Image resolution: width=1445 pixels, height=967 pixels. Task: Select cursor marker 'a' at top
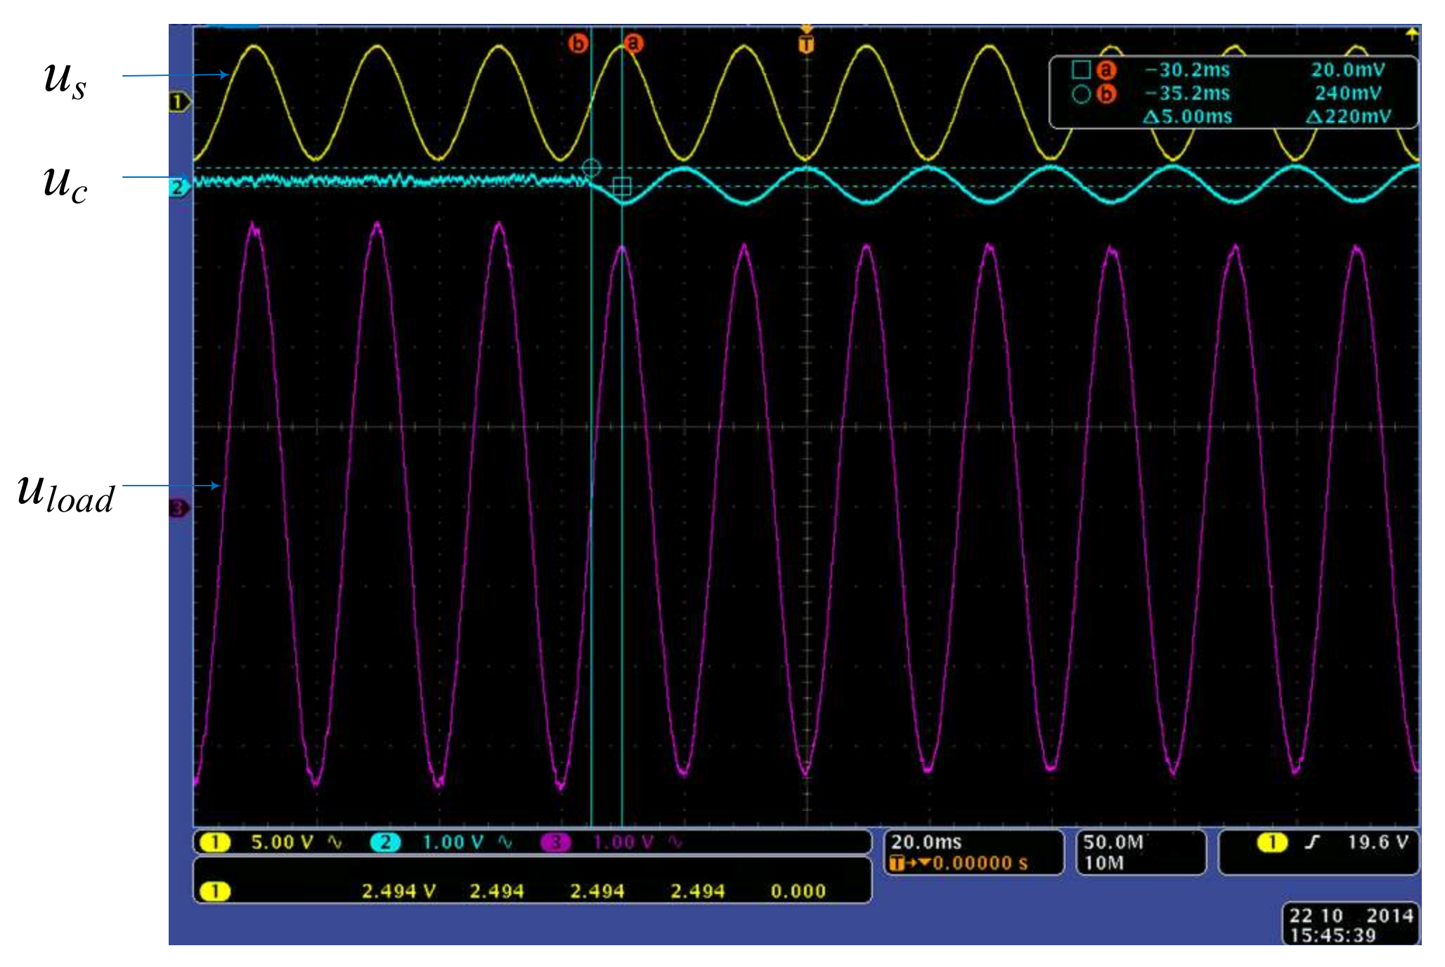pos(633,44)
